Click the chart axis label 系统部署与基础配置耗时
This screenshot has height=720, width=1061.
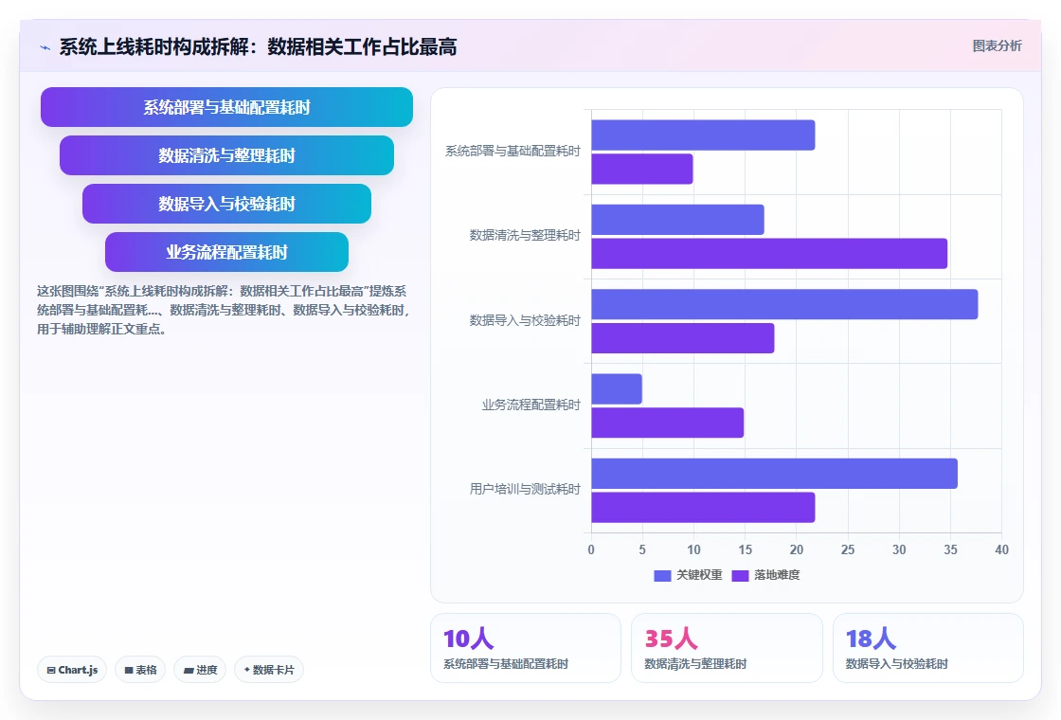[513, 151]
